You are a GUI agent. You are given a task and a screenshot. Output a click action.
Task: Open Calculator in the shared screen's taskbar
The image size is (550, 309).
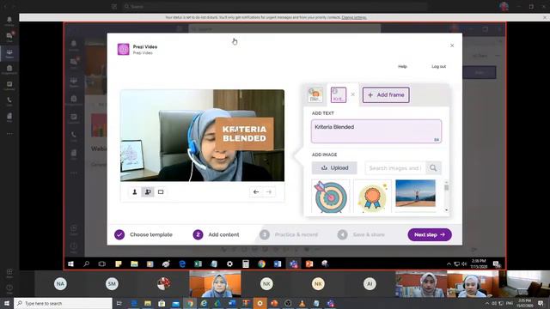246,264
